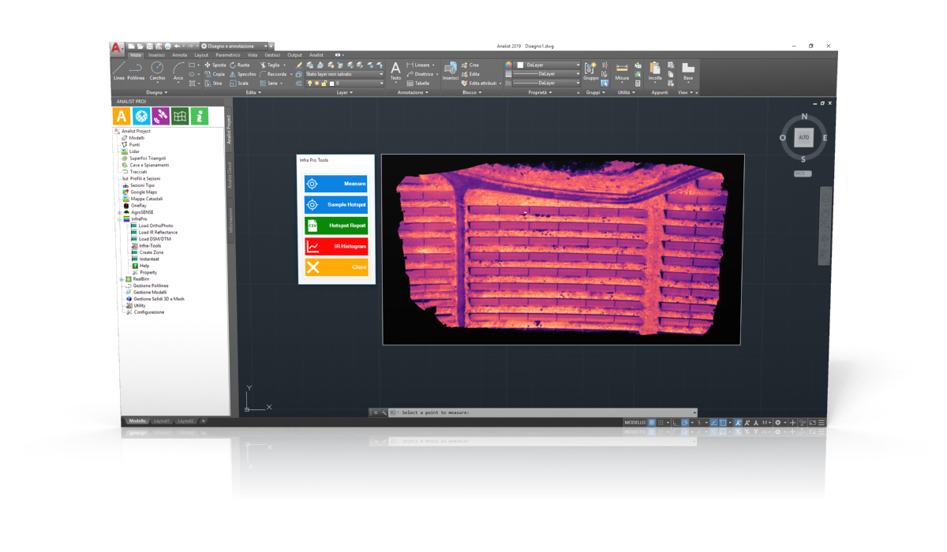This screenshot has width=947, height=552.
Task: Switch to the Analist Cloud side tab
Action: 230,175
